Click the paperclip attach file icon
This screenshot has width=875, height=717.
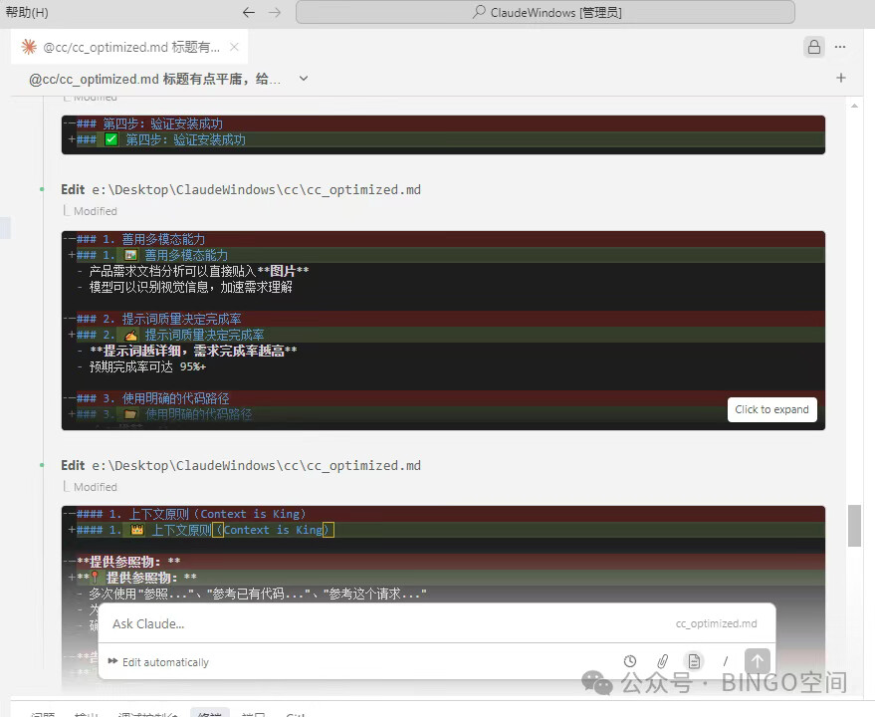(662, 661)
